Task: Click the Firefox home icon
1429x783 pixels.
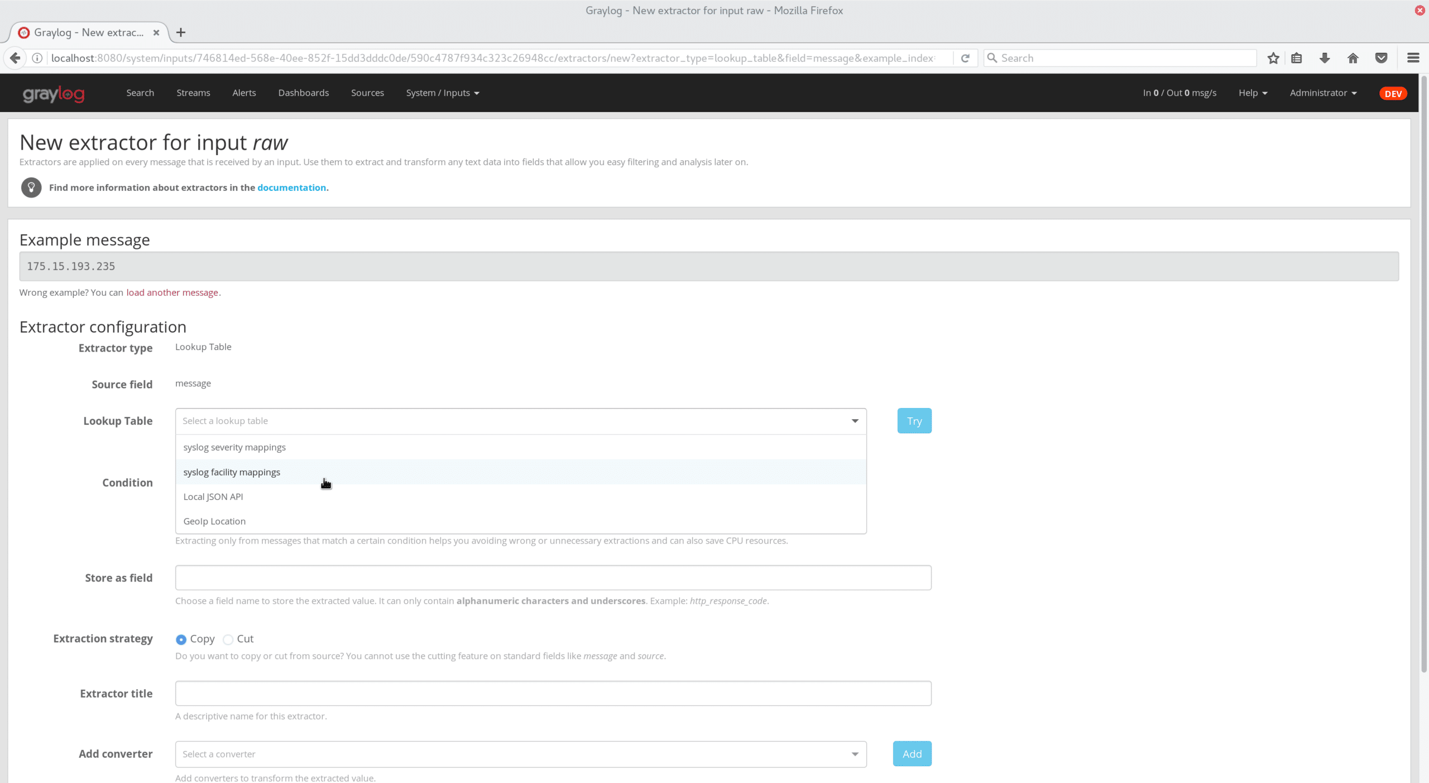Action: 1353,58
